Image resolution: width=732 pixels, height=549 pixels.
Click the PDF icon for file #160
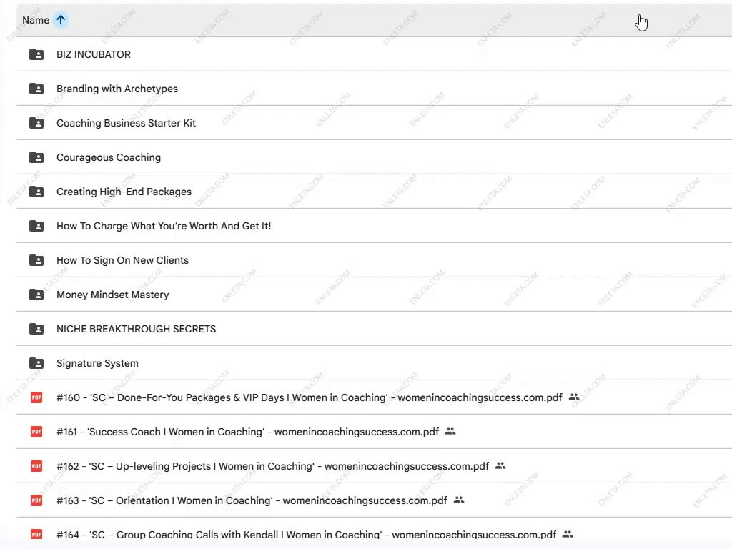[36, 397]
